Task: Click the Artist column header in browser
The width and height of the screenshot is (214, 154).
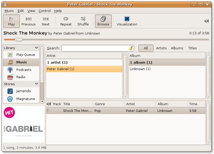Action: 84,56
